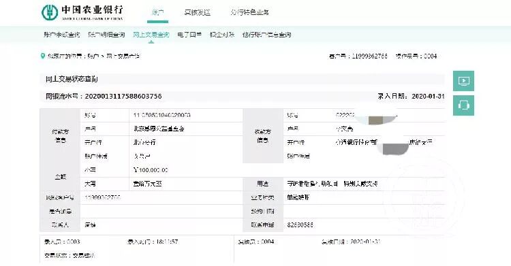The image size is (511, 266).
Task: Click the 网上交易状态查询 section header
Action: (x=72, y=79)
